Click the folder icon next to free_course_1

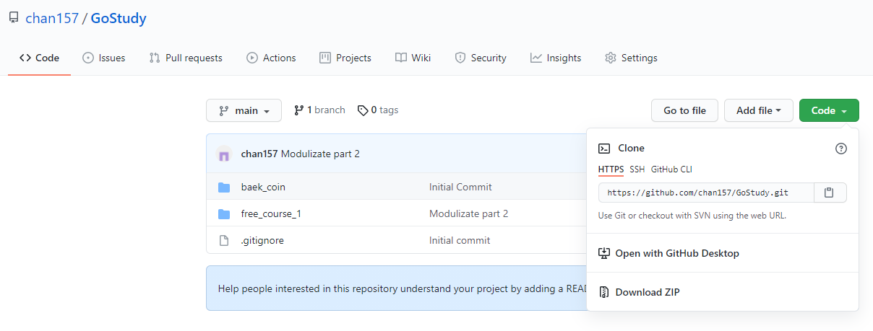224,214
